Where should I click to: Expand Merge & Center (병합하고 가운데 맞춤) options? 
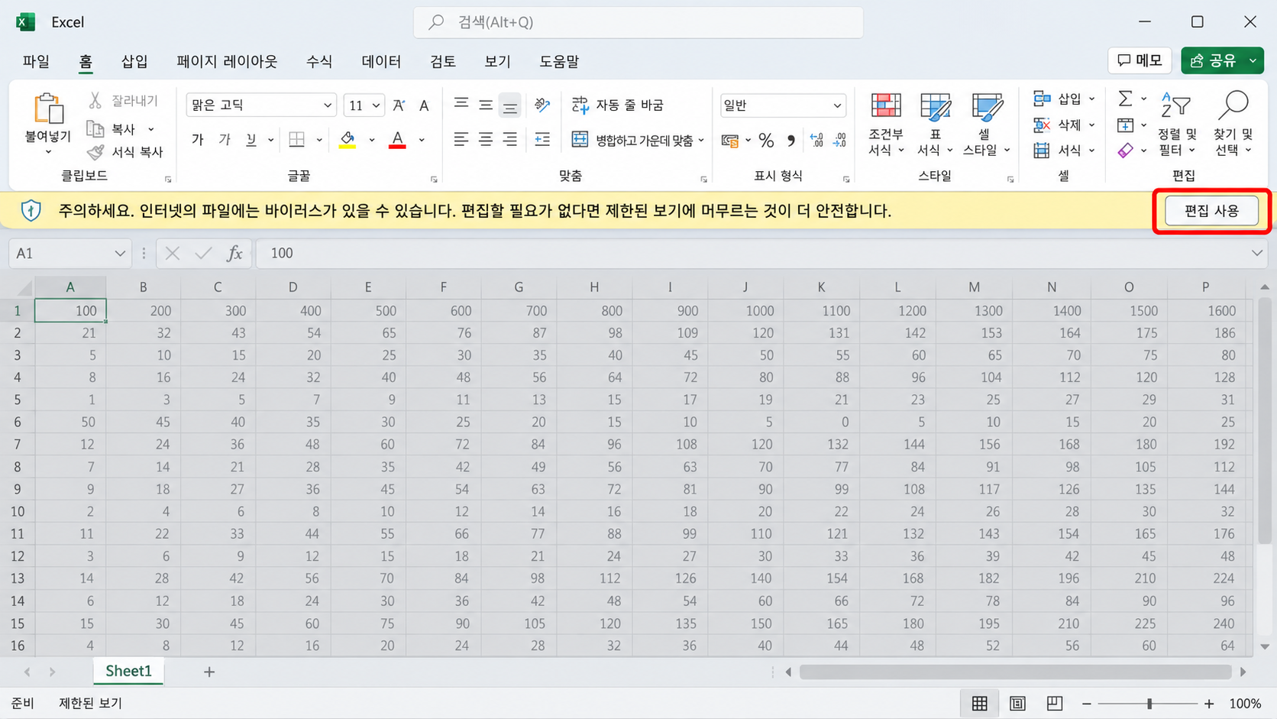coord(701,141)
